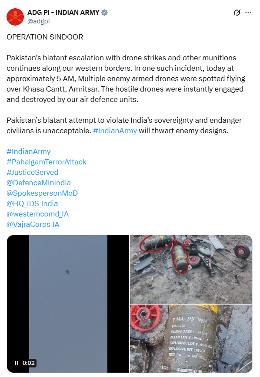The image size is (260, 377).
Task: Visit the @DefenceMinIndia mention
Action: (x=39, y=183)
